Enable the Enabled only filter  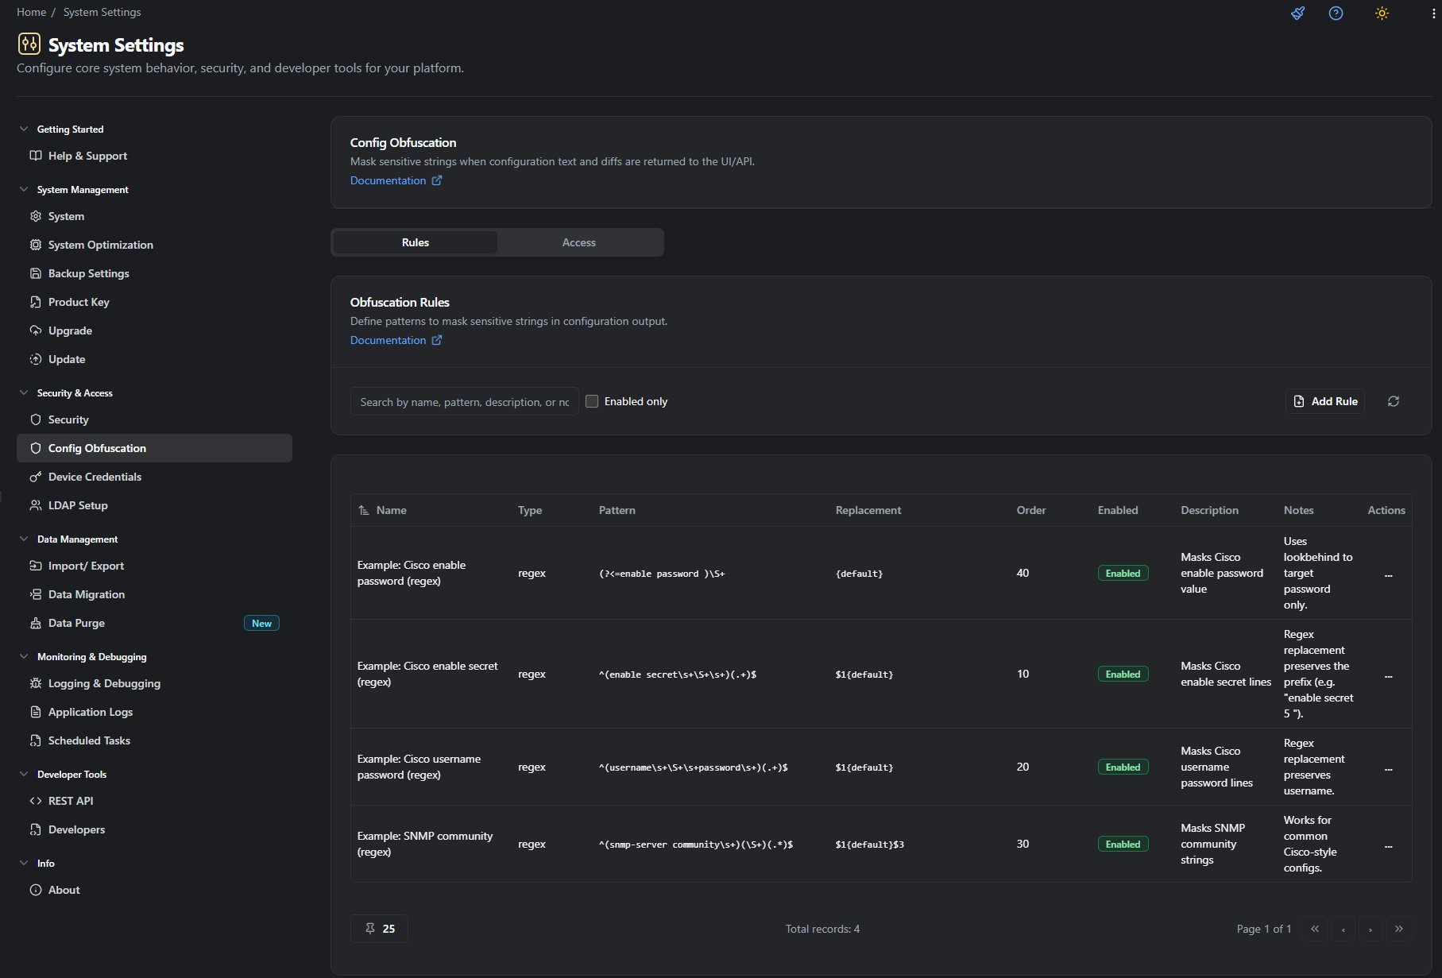coord(592,401)
